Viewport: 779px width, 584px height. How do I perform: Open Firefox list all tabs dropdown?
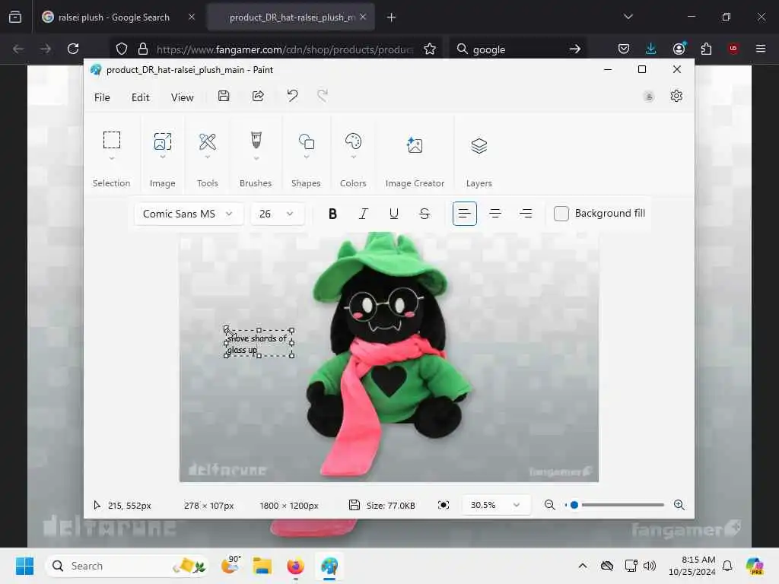pos(628,17)
